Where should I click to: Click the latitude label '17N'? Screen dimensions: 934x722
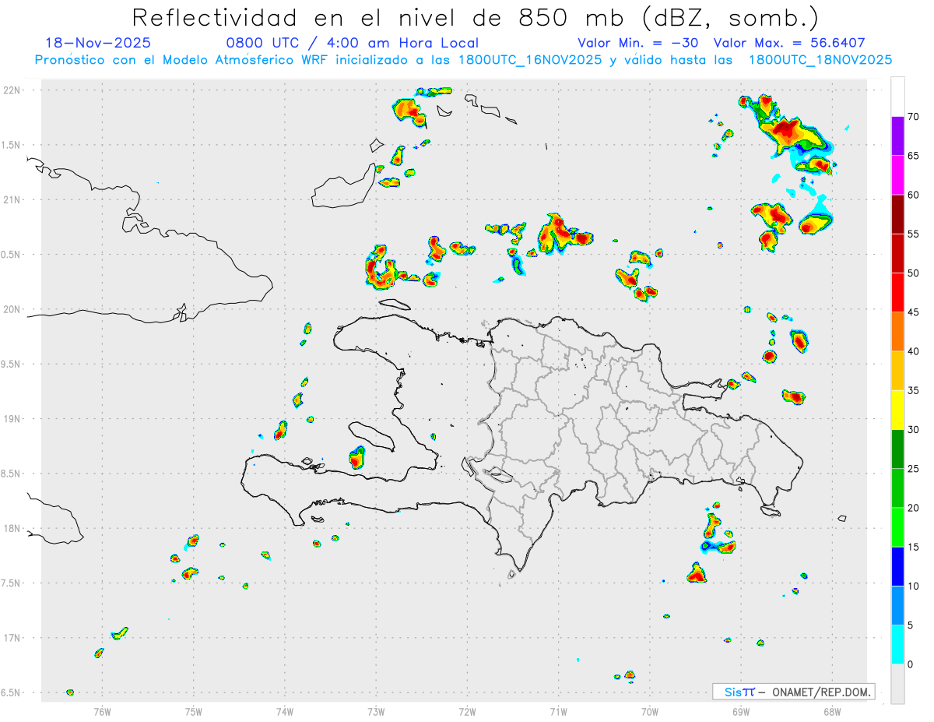coord(13,638)
